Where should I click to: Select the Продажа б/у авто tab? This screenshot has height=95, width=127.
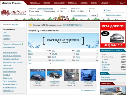coord(11,3)
